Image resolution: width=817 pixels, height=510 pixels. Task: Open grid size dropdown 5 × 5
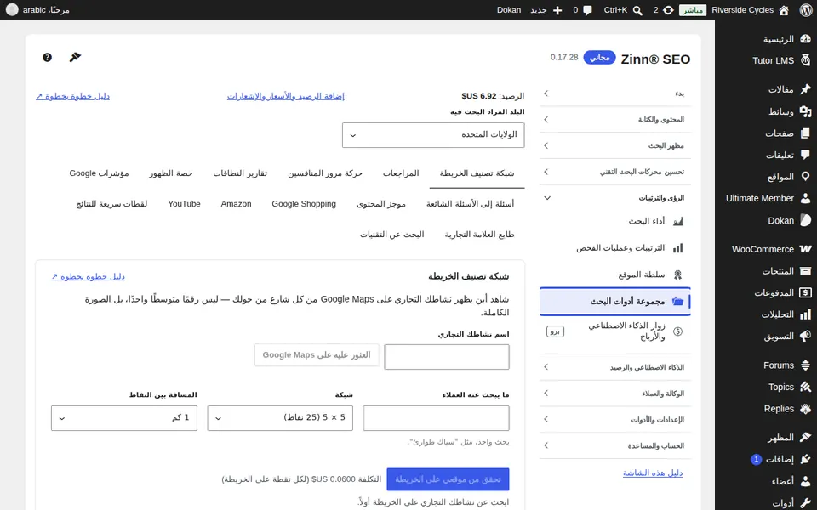coord(280,418)
